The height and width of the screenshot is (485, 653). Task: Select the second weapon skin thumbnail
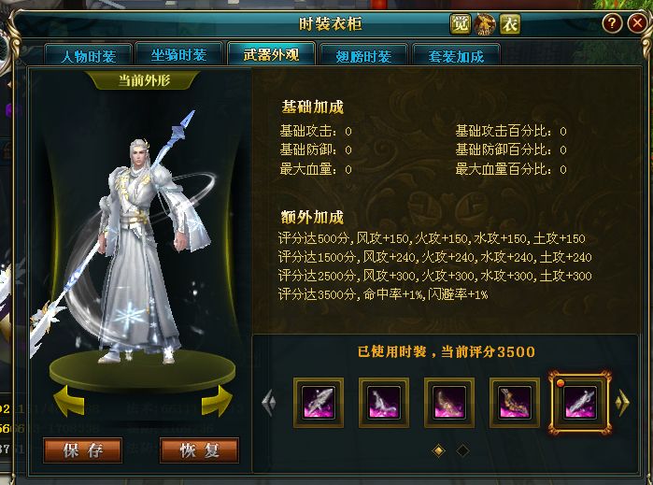click(384, 403)
